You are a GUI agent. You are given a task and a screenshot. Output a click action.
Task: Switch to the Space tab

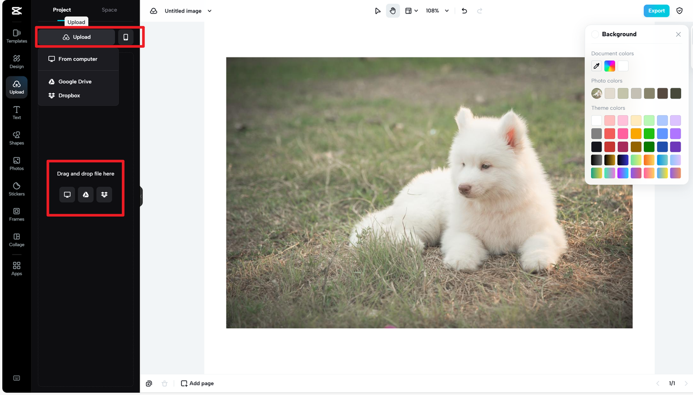109,9
